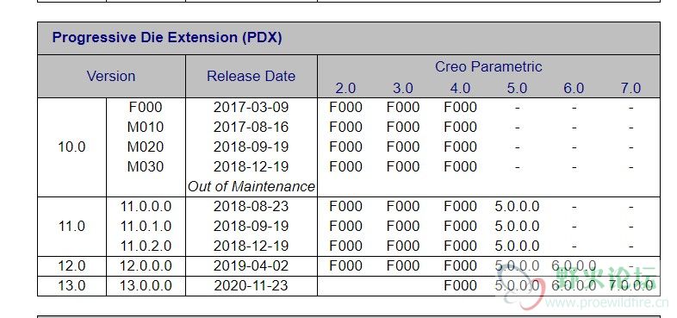677x318 pixels.
Task: Select the 11.0.1.0 version entry
Action: coord(146,227)
